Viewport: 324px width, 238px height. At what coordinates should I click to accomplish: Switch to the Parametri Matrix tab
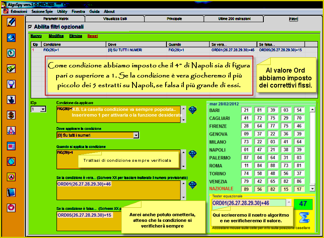(x=56, y=19)
